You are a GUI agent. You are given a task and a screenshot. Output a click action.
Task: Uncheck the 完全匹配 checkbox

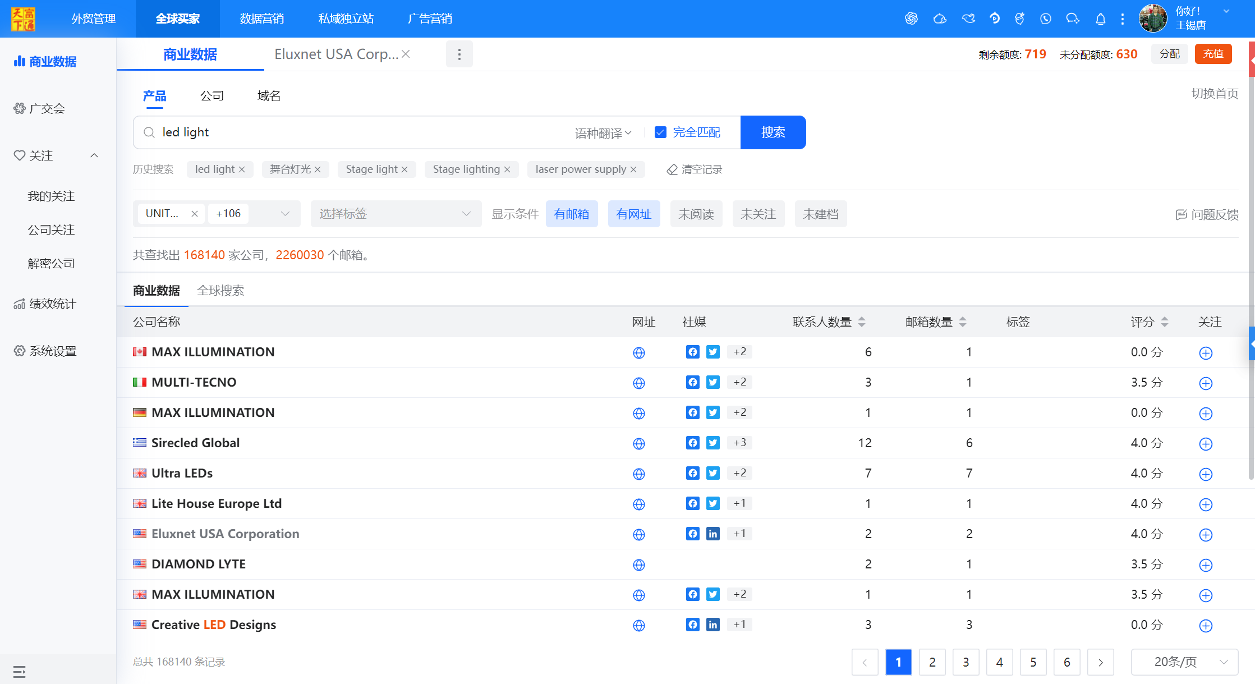[x=660, y=132]
